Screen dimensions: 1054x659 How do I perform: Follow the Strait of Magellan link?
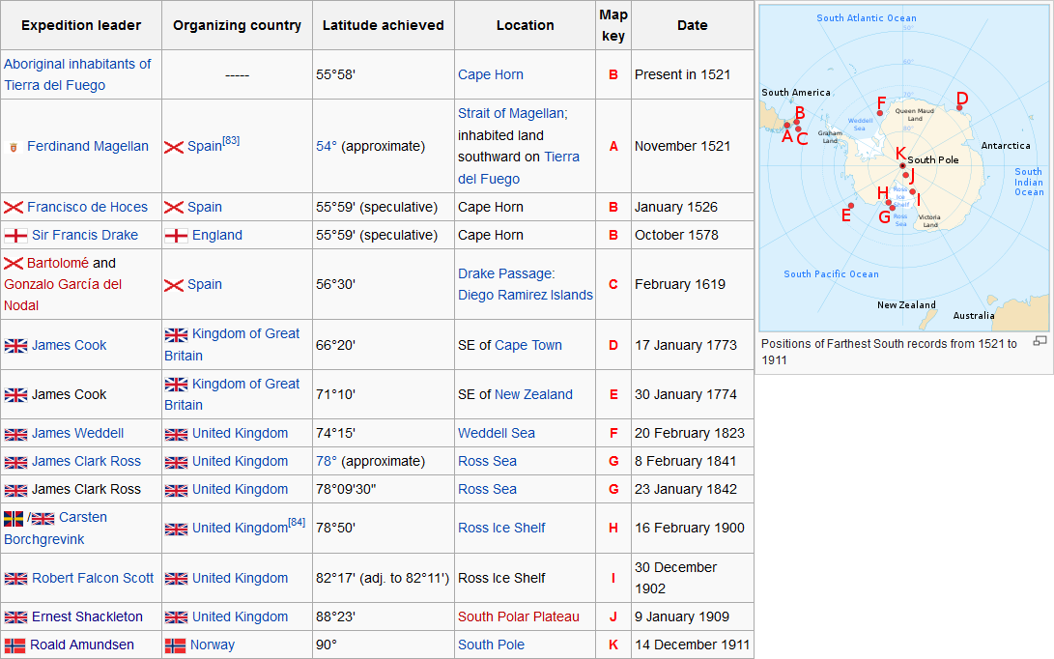pyautogui.click(x=512, y=114)
